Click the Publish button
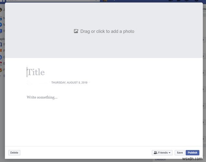This screenshot has width=206, height=162. [x=192, y=153]
